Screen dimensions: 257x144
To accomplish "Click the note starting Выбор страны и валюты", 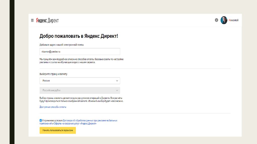I will point(81,100).
